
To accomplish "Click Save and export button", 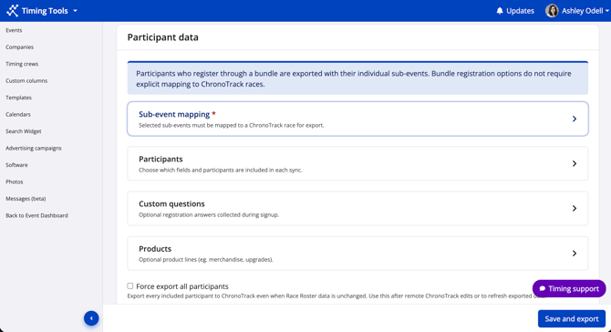I will pyautogui.click(x=571, y=318).
